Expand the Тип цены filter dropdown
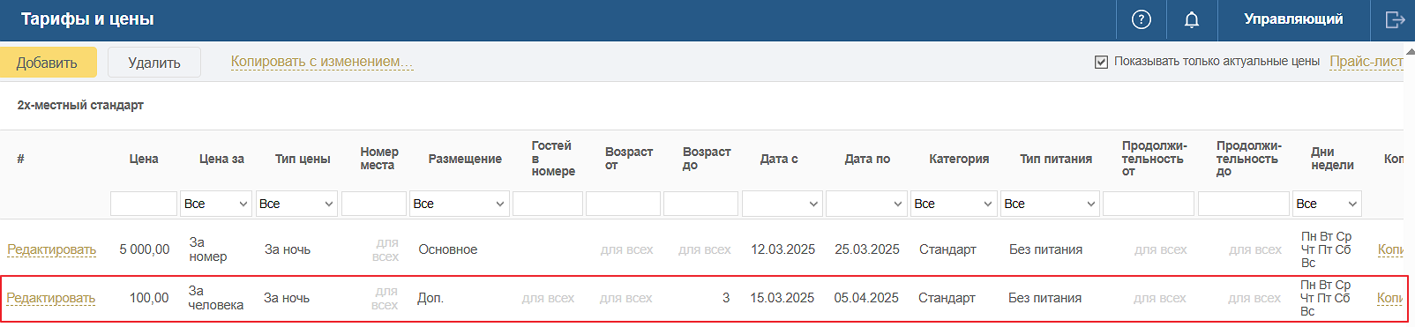Image resolution: width=1415 pixels, height=327 pixels. coord(296,204)
